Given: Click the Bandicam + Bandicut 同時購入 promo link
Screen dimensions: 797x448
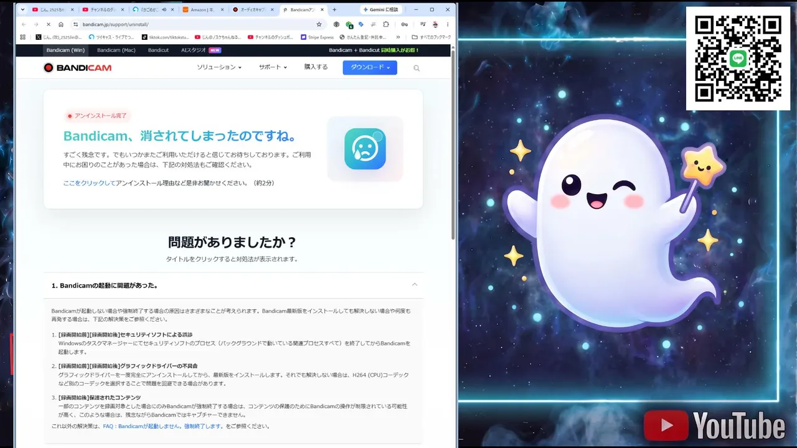Looking at the screenshot, I should [374, 50].
